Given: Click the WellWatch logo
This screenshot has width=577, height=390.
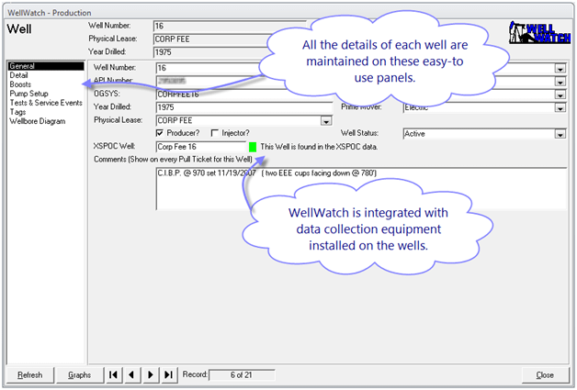Looking at the screenshot, I should point(539,32).
